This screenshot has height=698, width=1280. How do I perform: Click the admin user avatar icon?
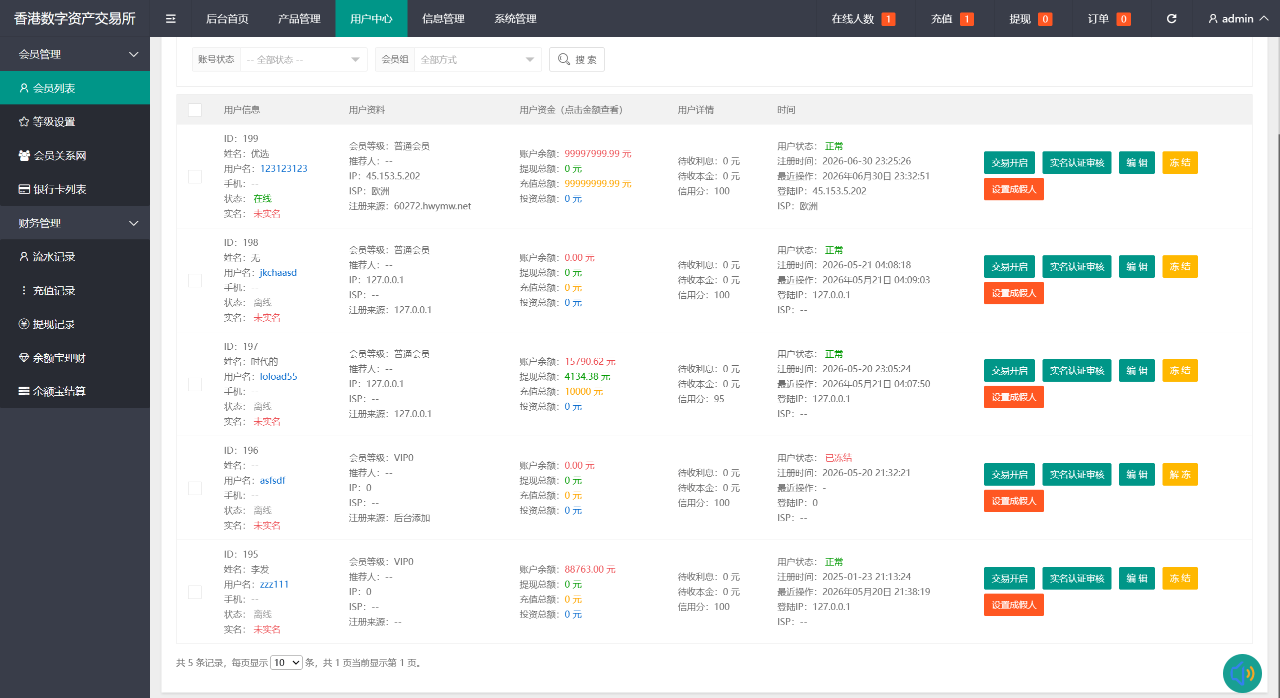click(1213, 18)
